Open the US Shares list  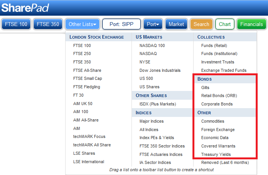pyautogui.click(x=150, y=87)
